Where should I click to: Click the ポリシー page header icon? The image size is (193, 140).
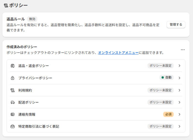(x=6, y=5)
